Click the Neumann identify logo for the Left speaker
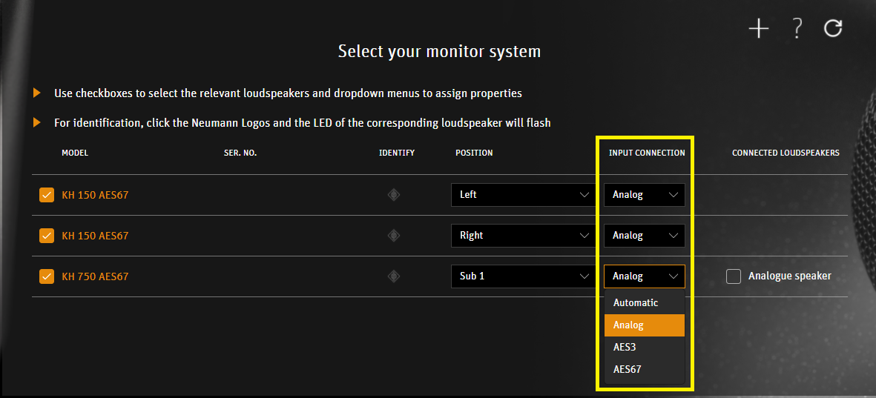 [394, 195]
